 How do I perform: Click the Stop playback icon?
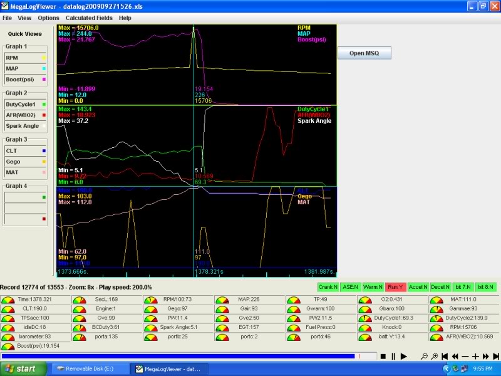383,356
